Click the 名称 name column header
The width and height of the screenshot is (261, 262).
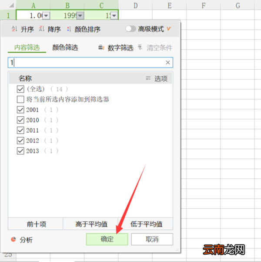click(x=25, y=78)
